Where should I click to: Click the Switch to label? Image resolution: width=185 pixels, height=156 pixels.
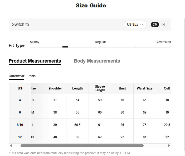pos(20,25)
